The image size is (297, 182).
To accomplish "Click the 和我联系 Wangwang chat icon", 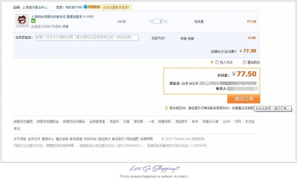I will [x=92, y=7].
